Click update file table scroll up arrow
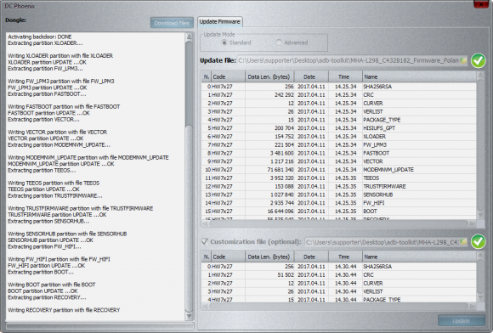The image size is (493, 333). tap(480, 76)
